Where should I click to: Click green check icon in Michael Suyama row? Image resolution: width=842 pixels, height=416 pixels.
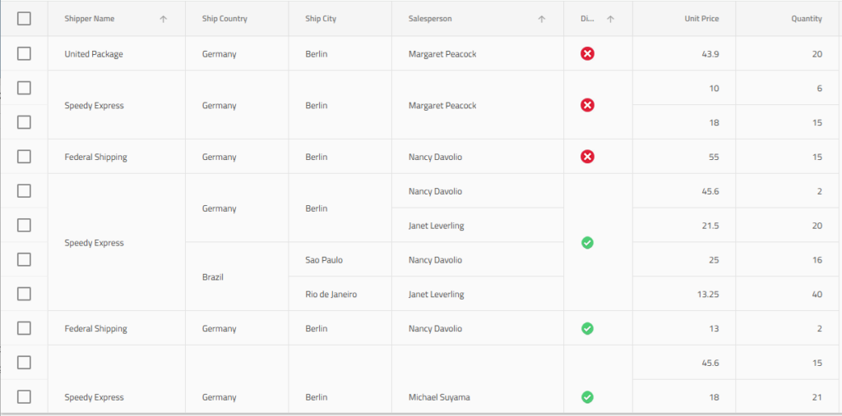click(587, 397)
